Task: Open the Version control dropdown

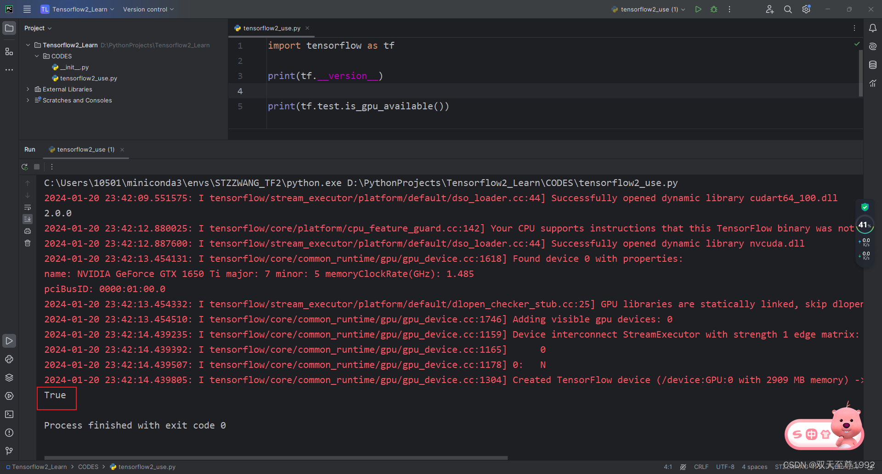Action: tap(148, 9)
